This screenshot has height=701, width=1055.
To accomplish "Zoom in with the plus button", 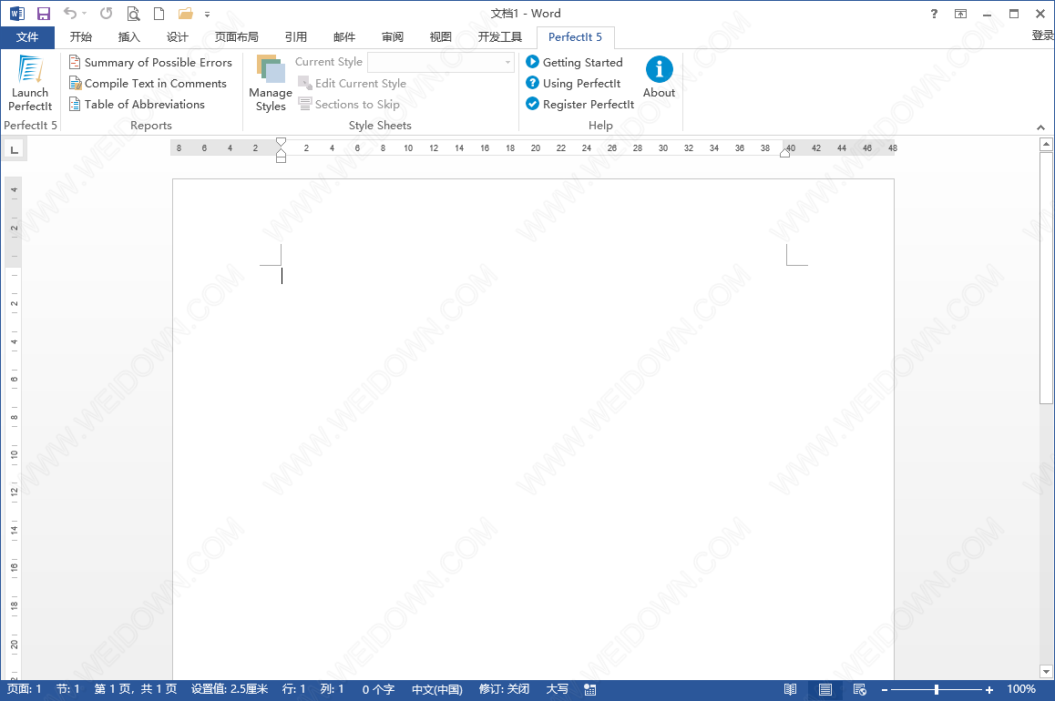I will coord(989,689).
